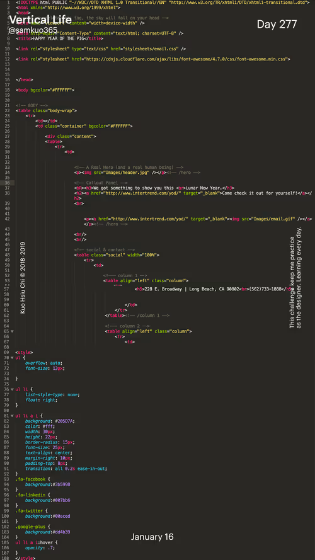Click the 'A Real Hero' comment line
Image resolution: width=315 pixels, height=560 pixels.
coord(129,167)
